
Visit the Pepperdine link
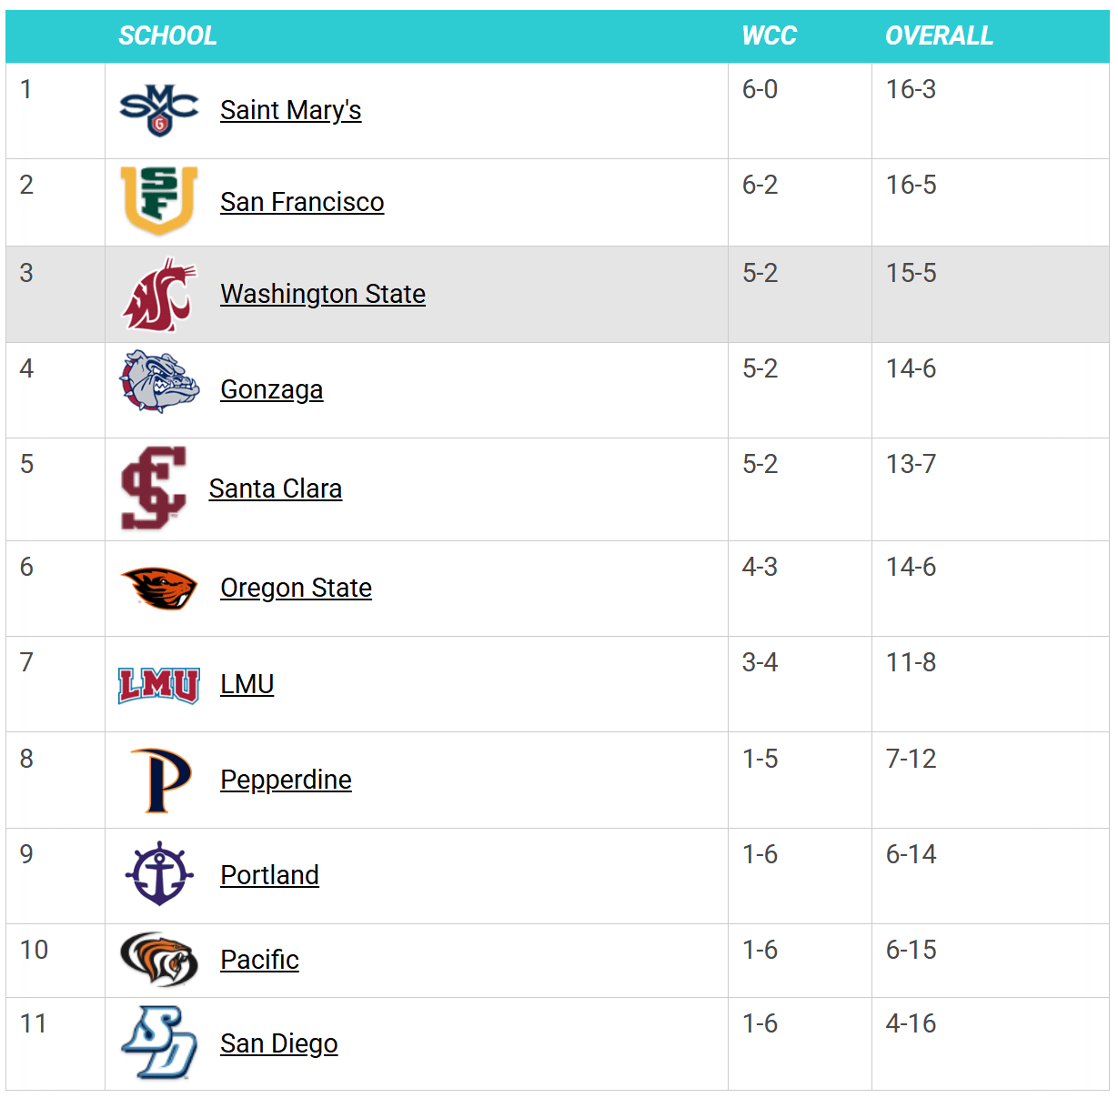click(286, 780)
